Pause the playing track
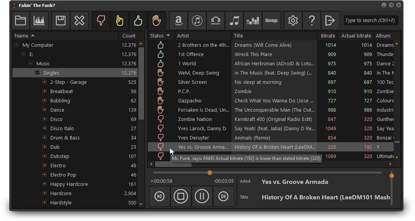Screen dimensions: 415x221 click(202, 196)
